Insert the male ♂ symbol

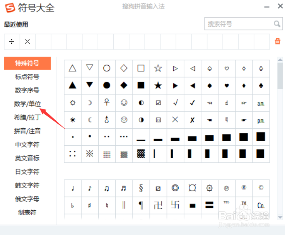tap(107, 120)
